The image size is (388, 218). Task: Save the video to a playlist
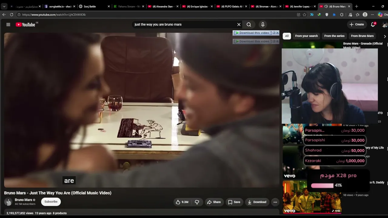[234, 202]
